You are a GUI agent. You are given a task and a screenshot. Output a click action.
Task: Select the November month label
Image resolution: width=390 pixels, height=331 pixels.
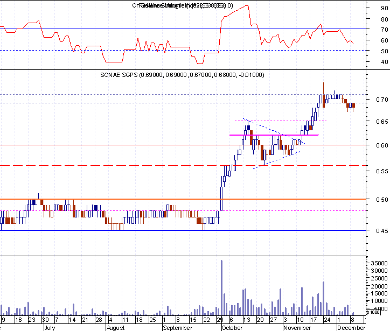(x=297, y=328)
